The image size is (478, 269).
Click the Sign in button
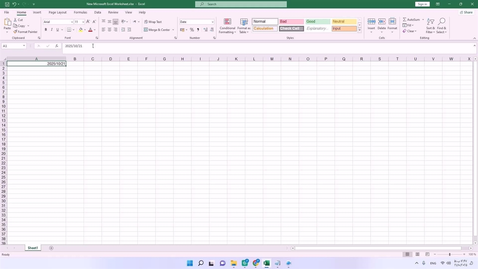click(x=422, y=4)
